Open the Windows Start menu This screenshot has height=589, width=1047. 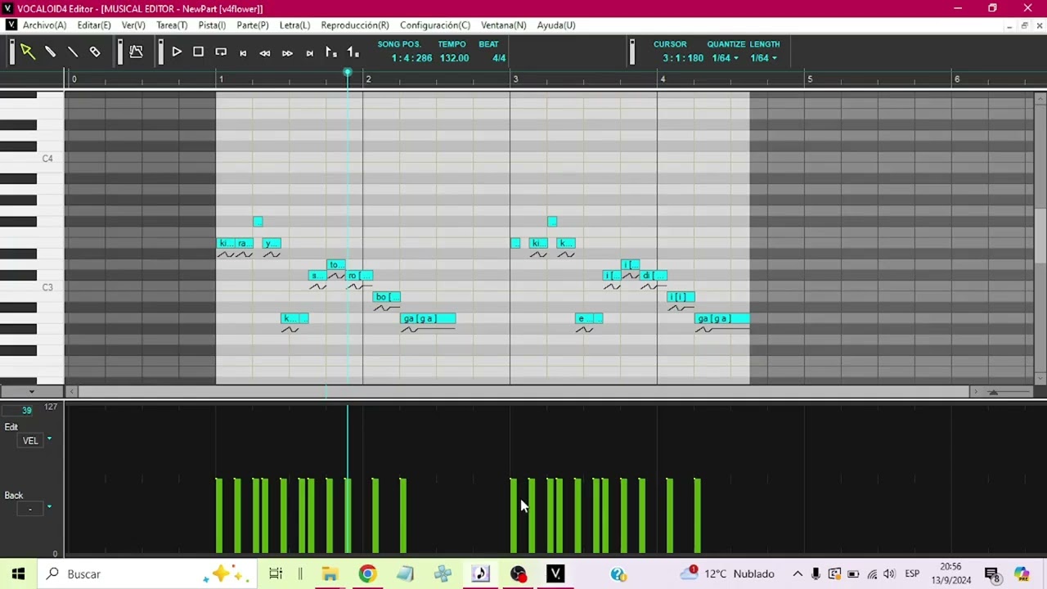tap(18, 574)
